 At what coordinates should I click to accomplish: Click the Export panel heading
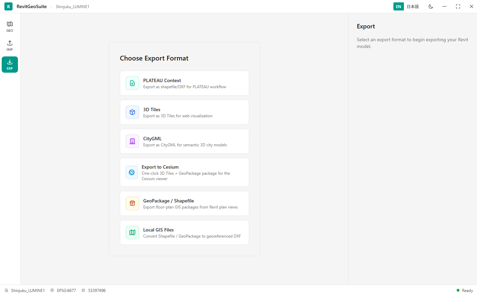[x=366, y=26]
